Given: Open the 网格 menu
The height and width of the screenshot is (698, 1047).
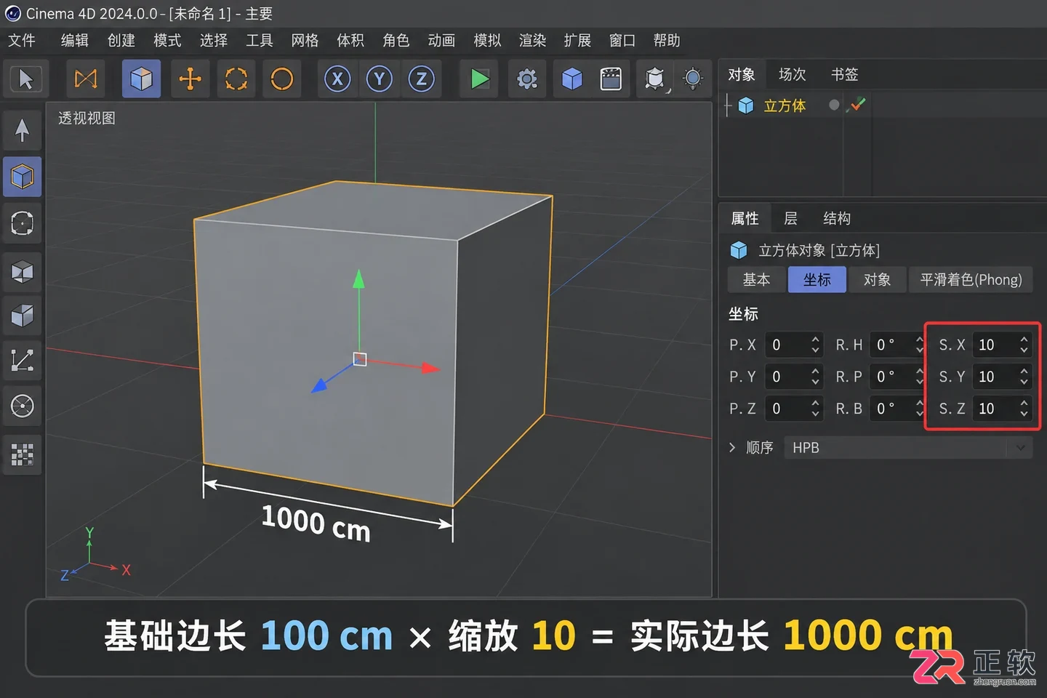Looking at the screenshot, I should pyautogui.click(x=305, y=41).
